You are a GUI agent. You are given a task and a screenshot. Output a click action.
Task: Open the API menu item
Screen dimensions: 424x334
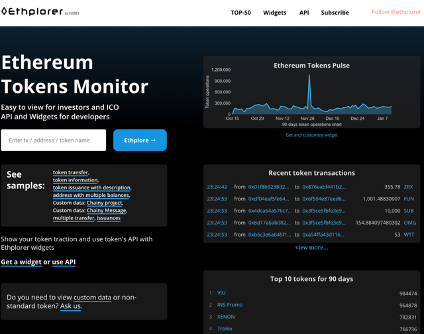304,13
